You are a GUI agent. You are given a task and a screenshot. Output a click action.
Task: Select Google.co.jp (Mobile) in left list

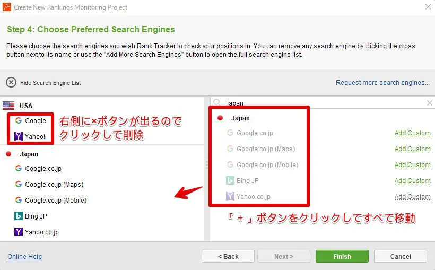[x=55, y=201]
